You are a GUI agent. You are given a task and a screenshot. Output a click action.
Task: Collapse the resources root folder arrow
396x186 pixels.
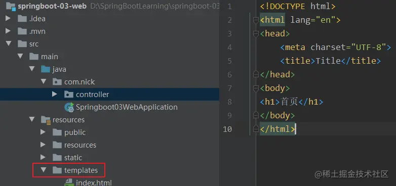pos(32,119)
